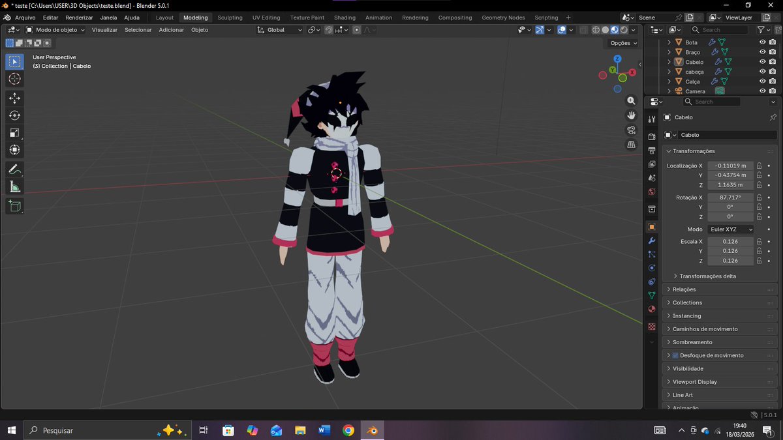The image size is (783, 440).
Task: Open Modo de objeto dropdown
Action: coord(55,30)
